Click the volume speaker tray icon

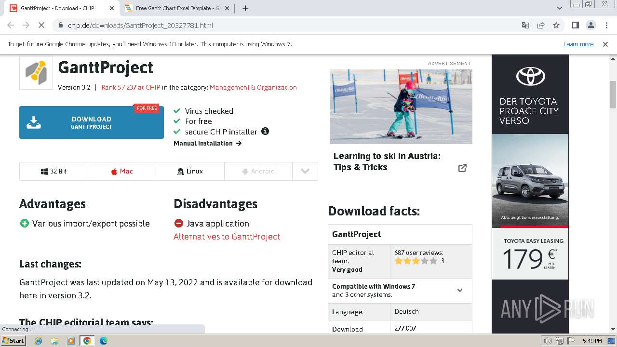(548, 341)
